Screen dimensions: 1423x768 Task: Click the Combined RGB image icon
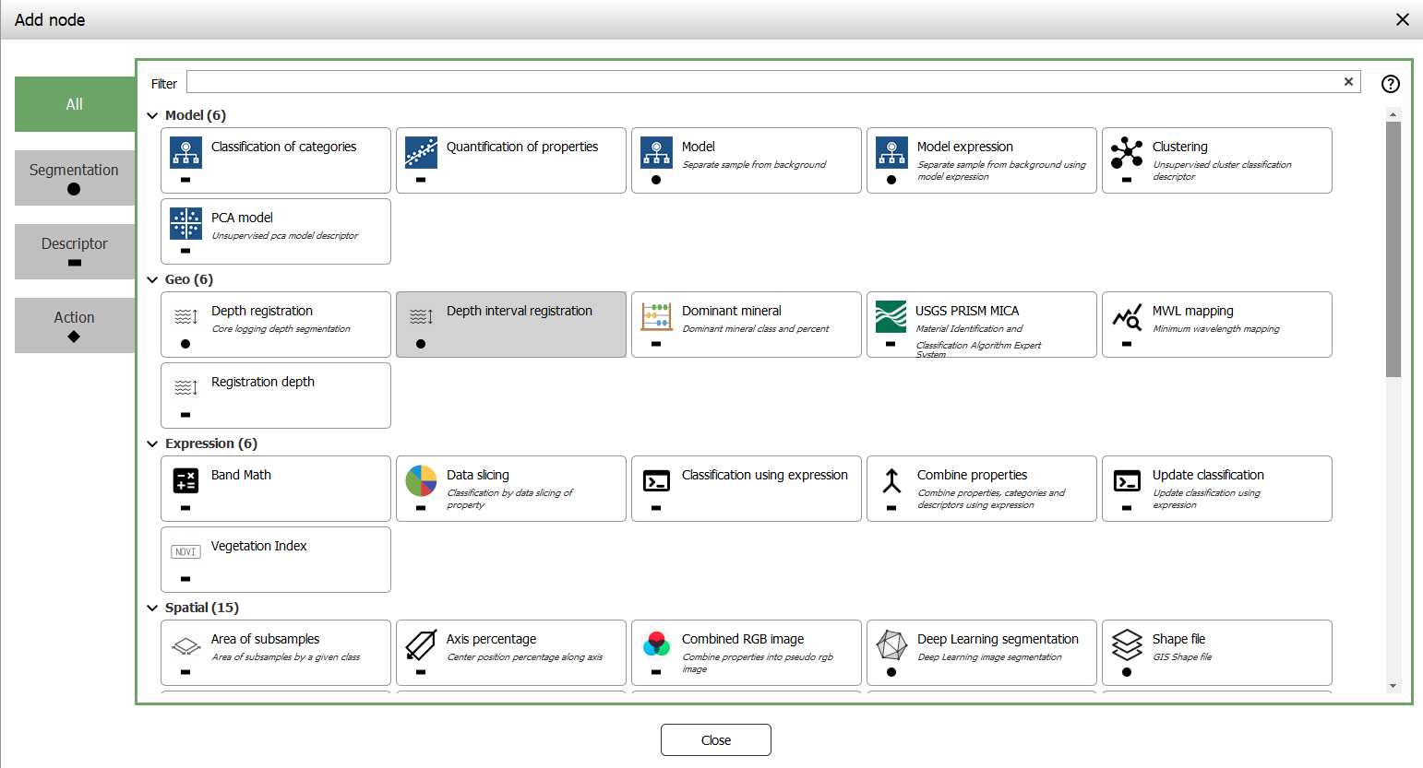coord(656,644)
